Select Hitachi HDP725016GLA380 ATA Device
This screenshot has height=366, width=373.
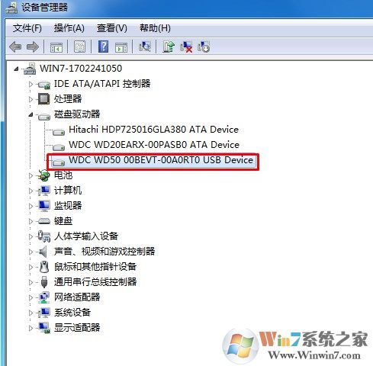tap(153, 130)
